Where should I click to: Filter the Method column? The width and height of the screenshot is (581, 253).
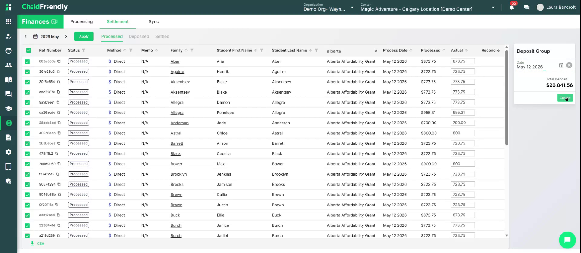131,51
